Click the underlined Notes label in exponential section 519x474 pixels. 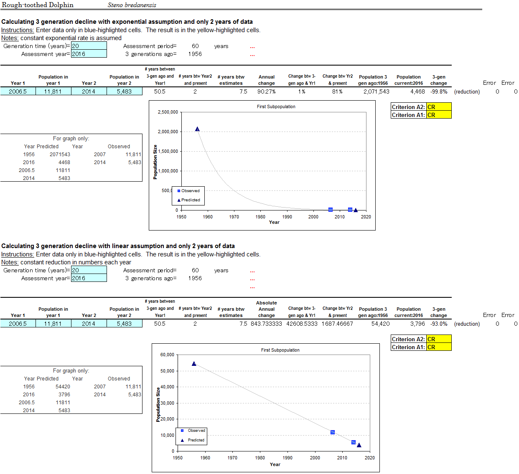10,38
